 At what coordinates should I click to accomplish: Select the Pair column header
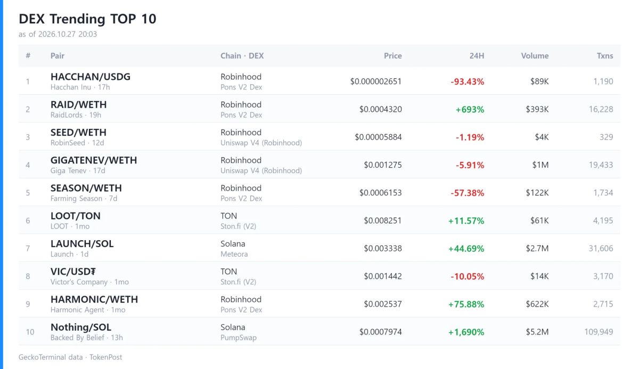(x=58, y=55)
